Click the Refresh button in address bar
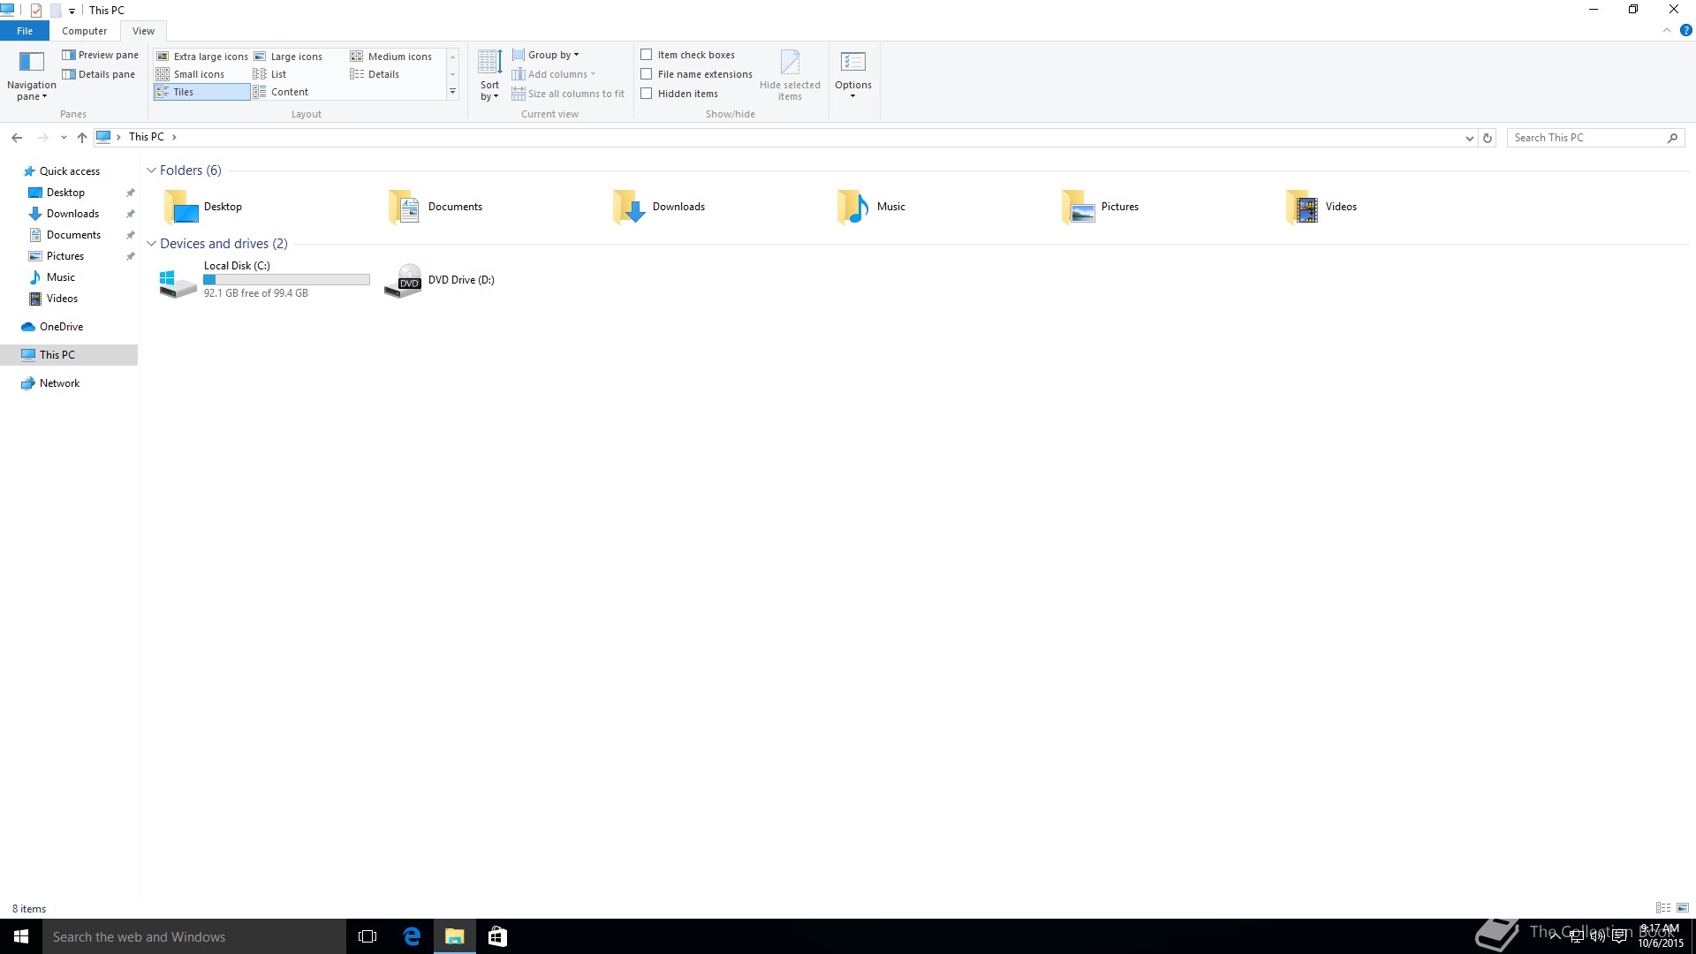The image size is (1696, 954). 1488,138
